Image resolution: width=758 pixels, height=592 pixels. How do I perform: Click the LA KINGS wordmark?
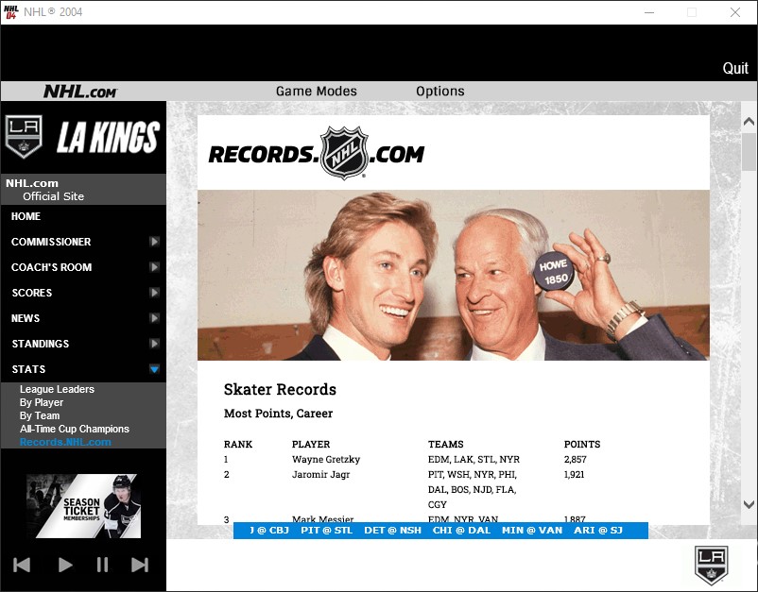[109, 137]
